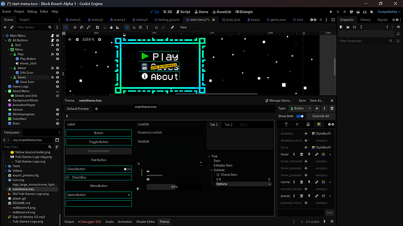Activate the Select Mode arrow tool
The height and width of the screenshot is (226, 403).
coord(65,27)
